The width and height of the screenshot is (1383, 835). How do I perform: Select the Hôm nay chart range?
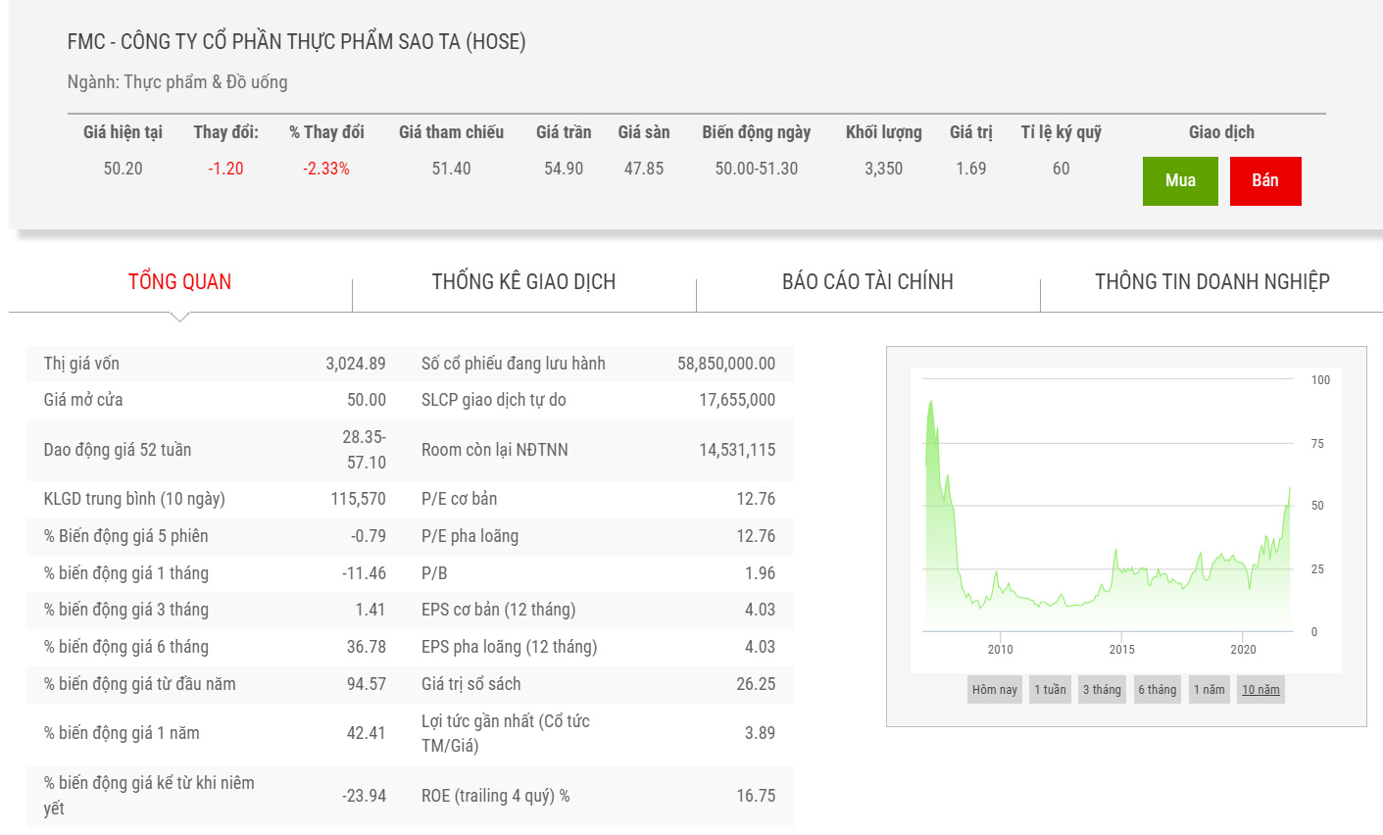(x=995, y=690)
